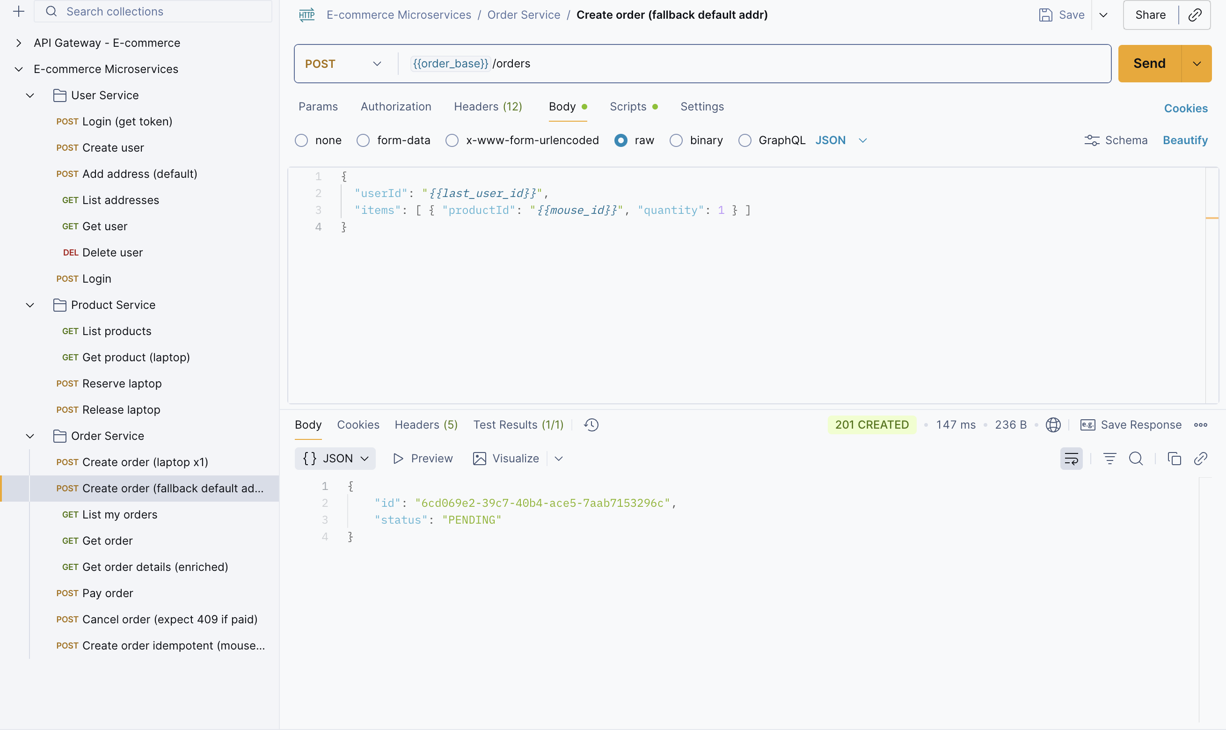Copy the response body
Viewport: 1226px width, 730px height.
tap(1174, 458)
